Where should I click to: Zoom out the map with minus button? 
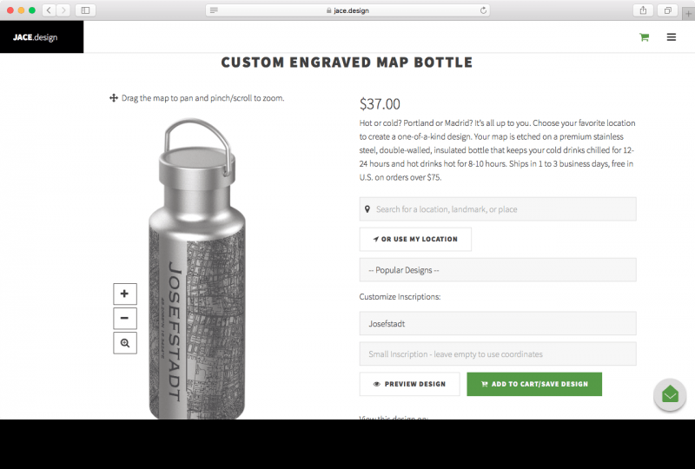(124, 318)
